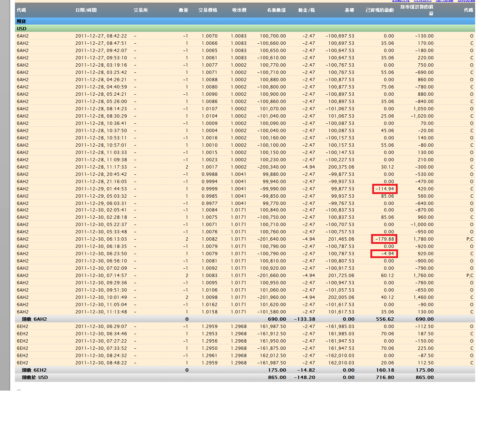
Task: Click USD realized total 716.80
Action: 385,377
